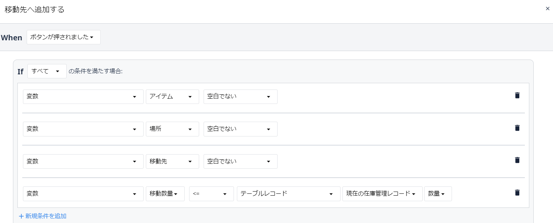Delete the 移動数量 condition row with its trash icon
The image size is (553, 223).
[517, 193]
